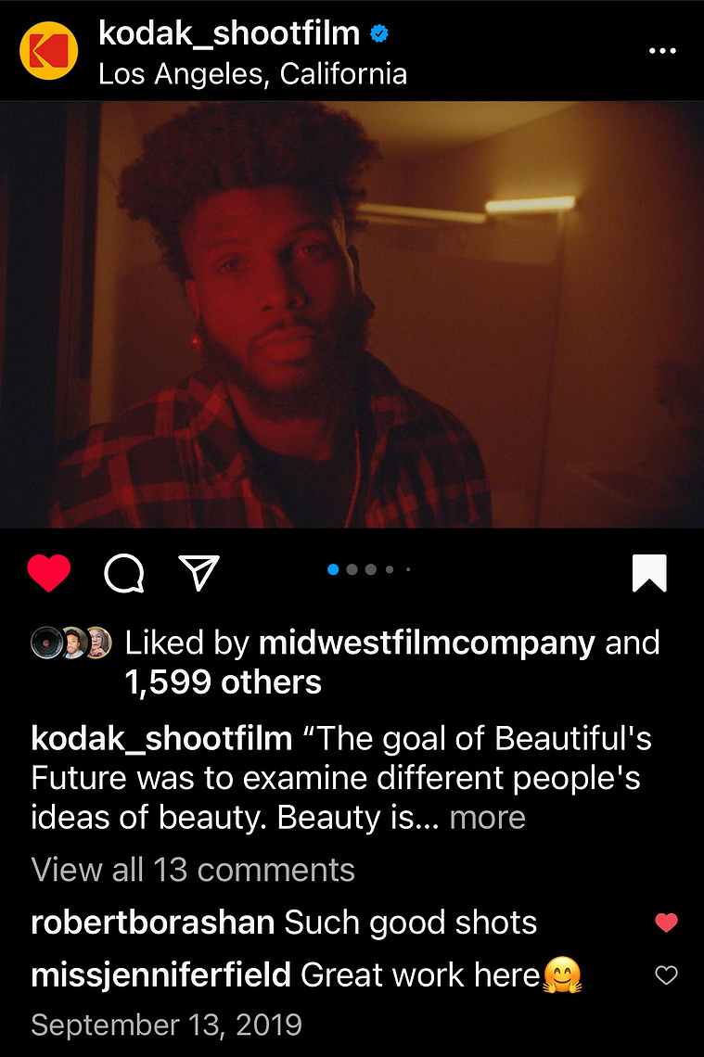Unlike the post with the red heart
Screen dimensions: 704x1057
pos(49,573)
